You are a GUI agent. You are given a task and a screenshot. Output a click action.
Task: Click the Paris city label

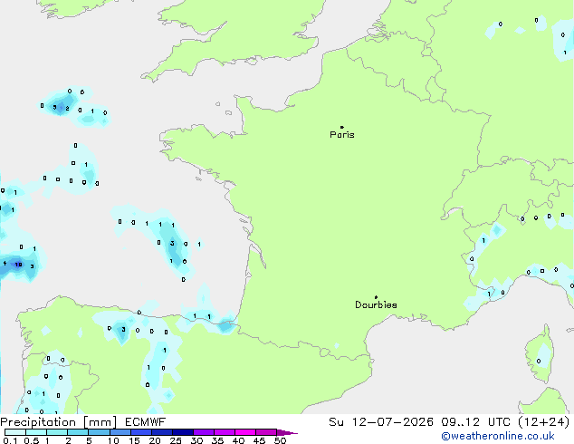tap(342, 135)
